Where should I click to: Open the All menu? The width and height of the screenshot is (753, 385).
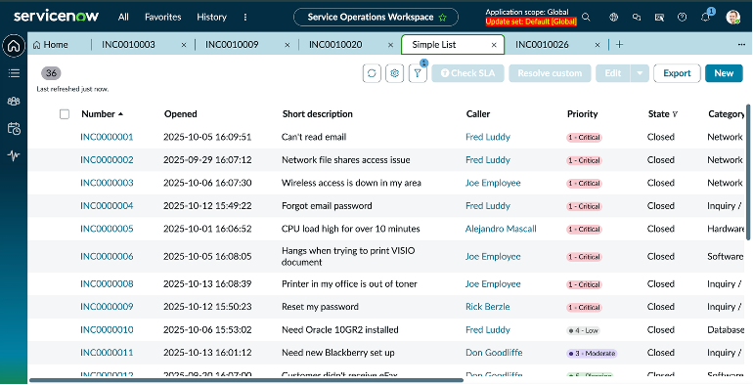(123, 18)
